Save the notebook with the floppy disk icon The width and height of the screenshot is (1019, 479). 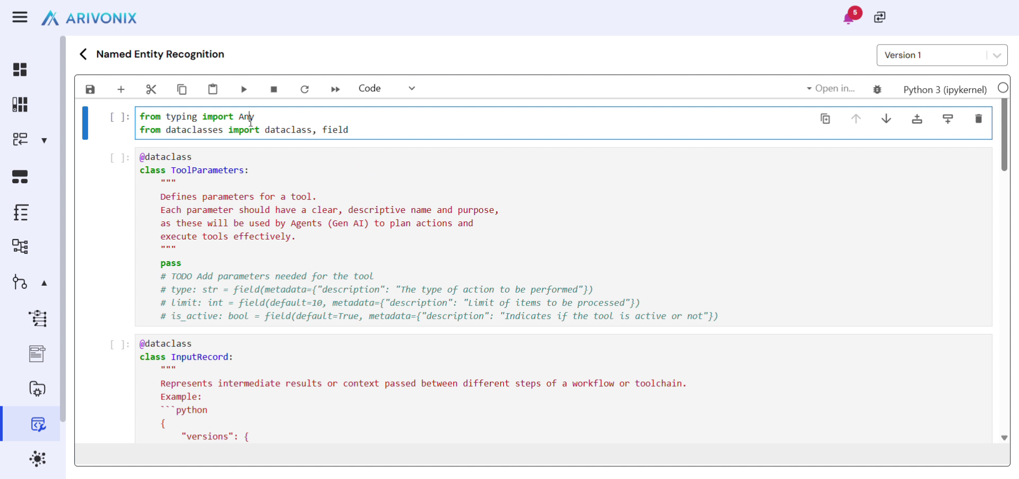[90, 89]
